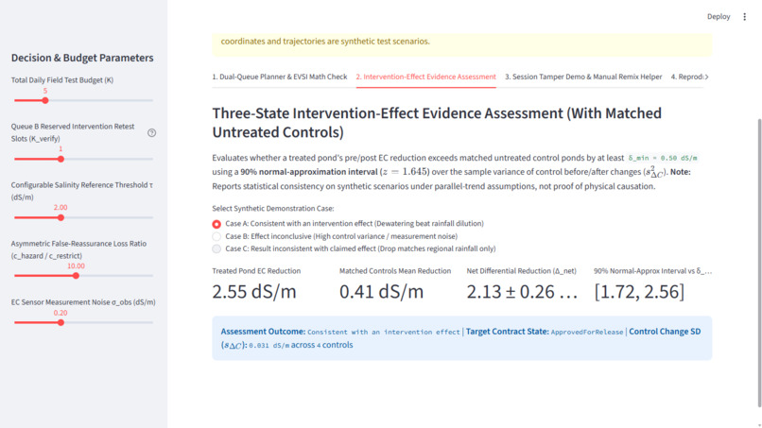Open Dual-Queue Planner & EVSI Math Check tab
762x428 pixels.
click(280, 77)
